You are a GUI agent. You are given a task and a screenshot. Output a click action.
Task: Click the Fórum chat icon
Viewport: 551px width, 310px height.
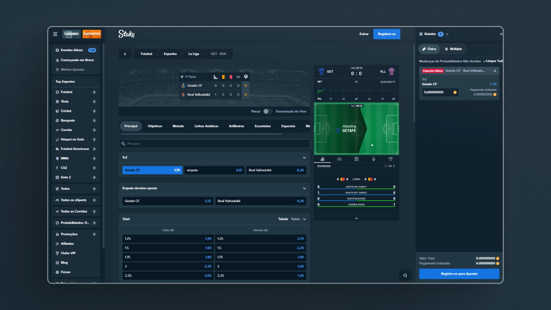[57, 272]
